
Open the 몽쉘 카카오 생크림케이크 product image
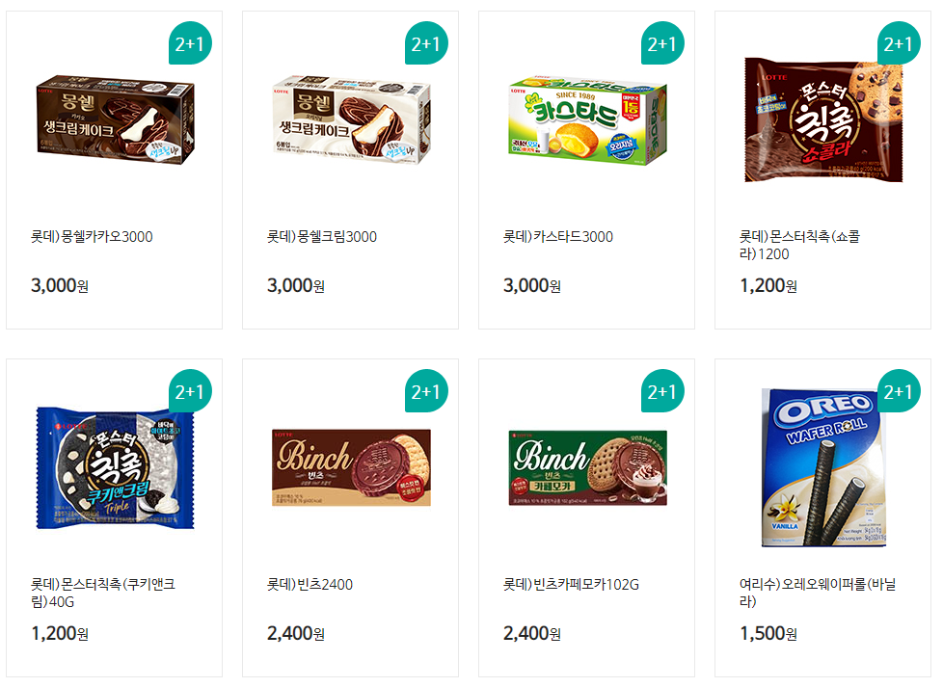[116, 119]
